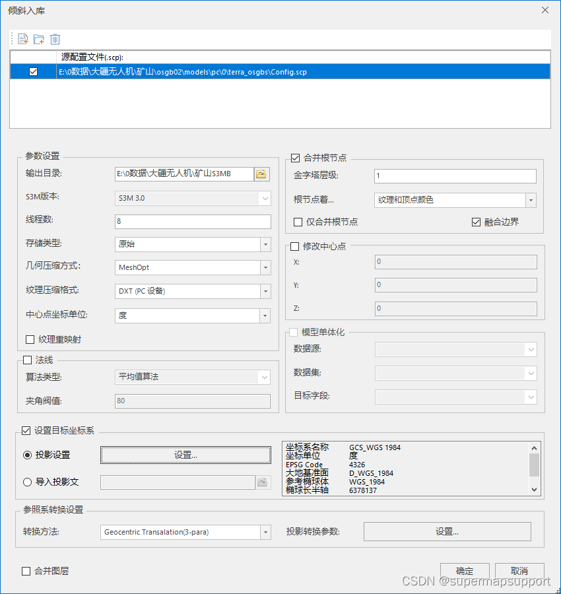Viewport: 561px width, 594px height.
Task: Click the browse icon next to 导入投影文 field
Action: pyautogui.click(x=263, y=482)
